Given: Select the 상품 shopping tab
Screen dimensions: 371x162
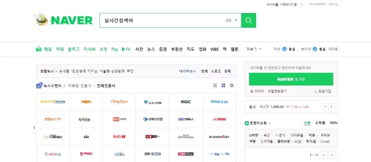Looking at the screenshot, I should coord(307,123).
